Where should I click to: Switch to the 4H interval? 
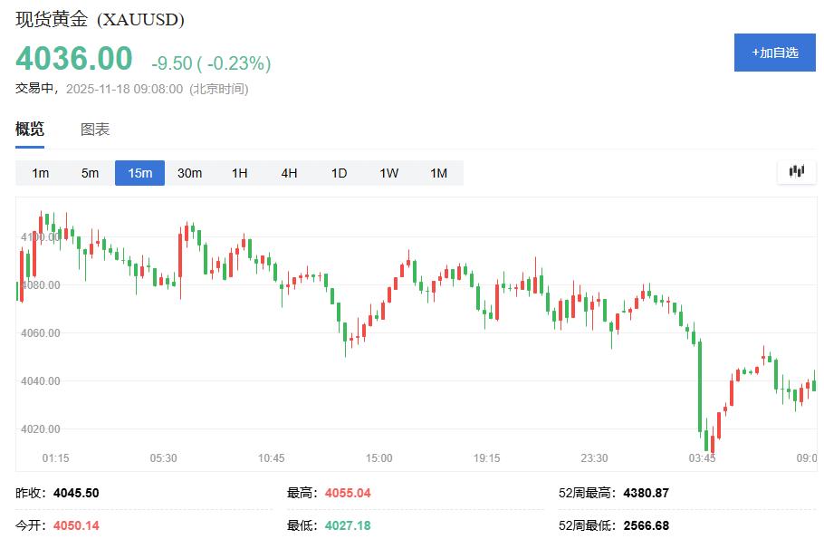288,173
